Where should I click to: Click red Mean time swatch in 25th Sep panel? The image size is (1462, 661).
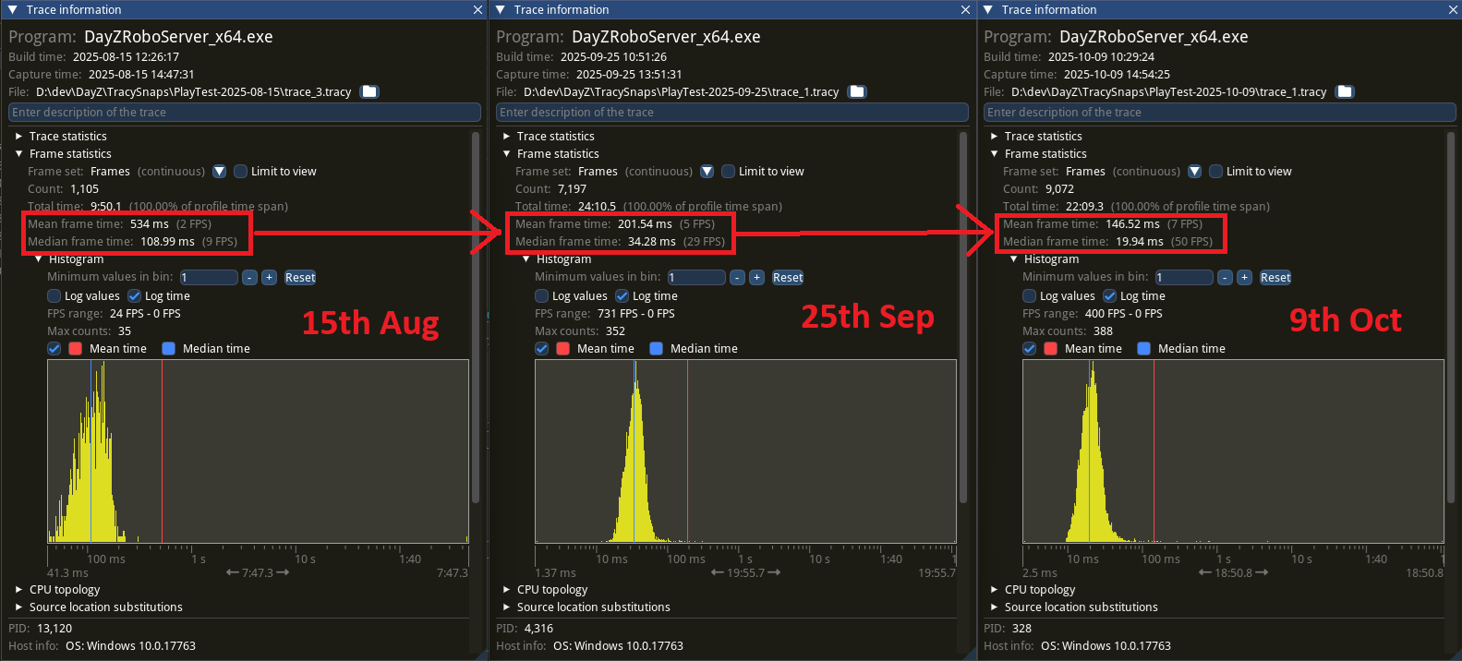pyautogui.click(x=563, y=349)
